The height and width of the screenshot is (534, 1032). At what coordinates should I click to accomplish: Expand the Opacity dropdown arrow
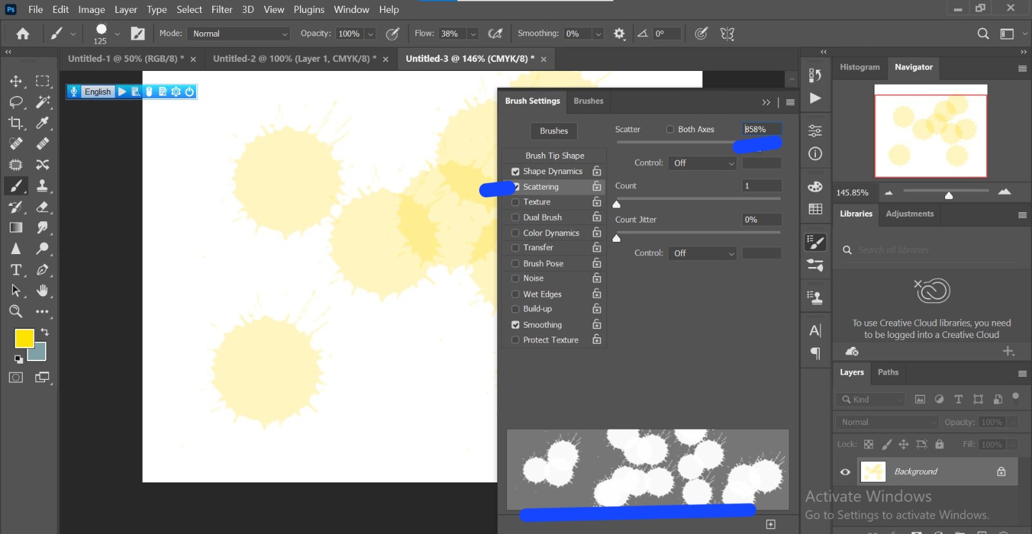pyautogui.click(x=371, y=34)
